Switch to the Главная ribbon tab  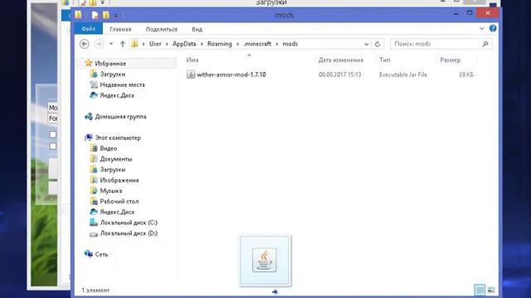click(x=120, y=30)
